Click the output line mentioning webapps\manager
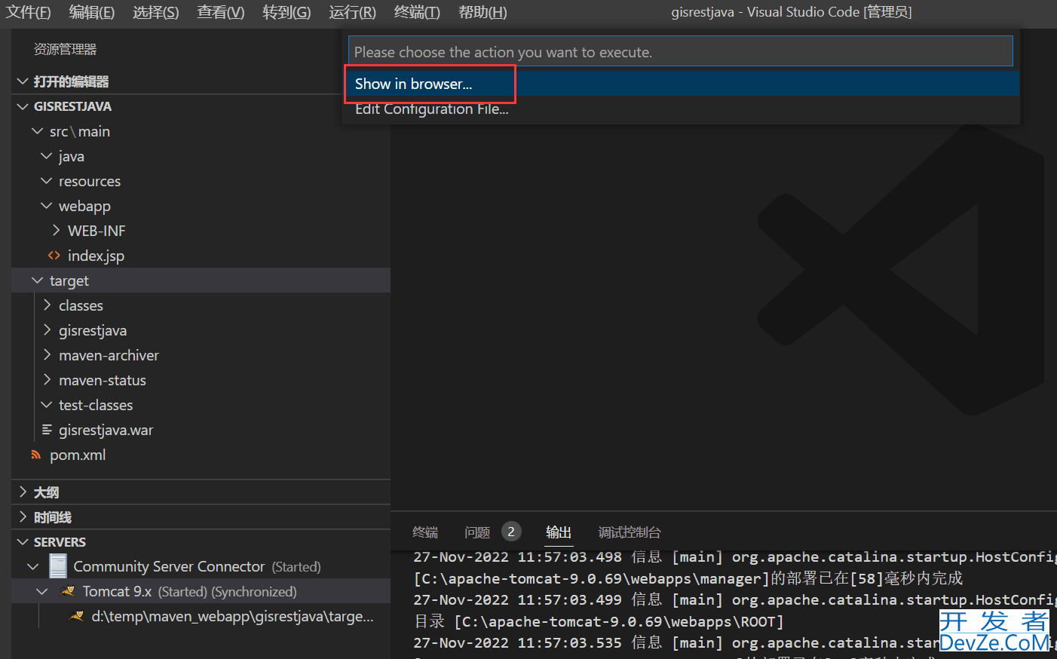This screenshot has width=1057, height=659. tap(688, 578)
